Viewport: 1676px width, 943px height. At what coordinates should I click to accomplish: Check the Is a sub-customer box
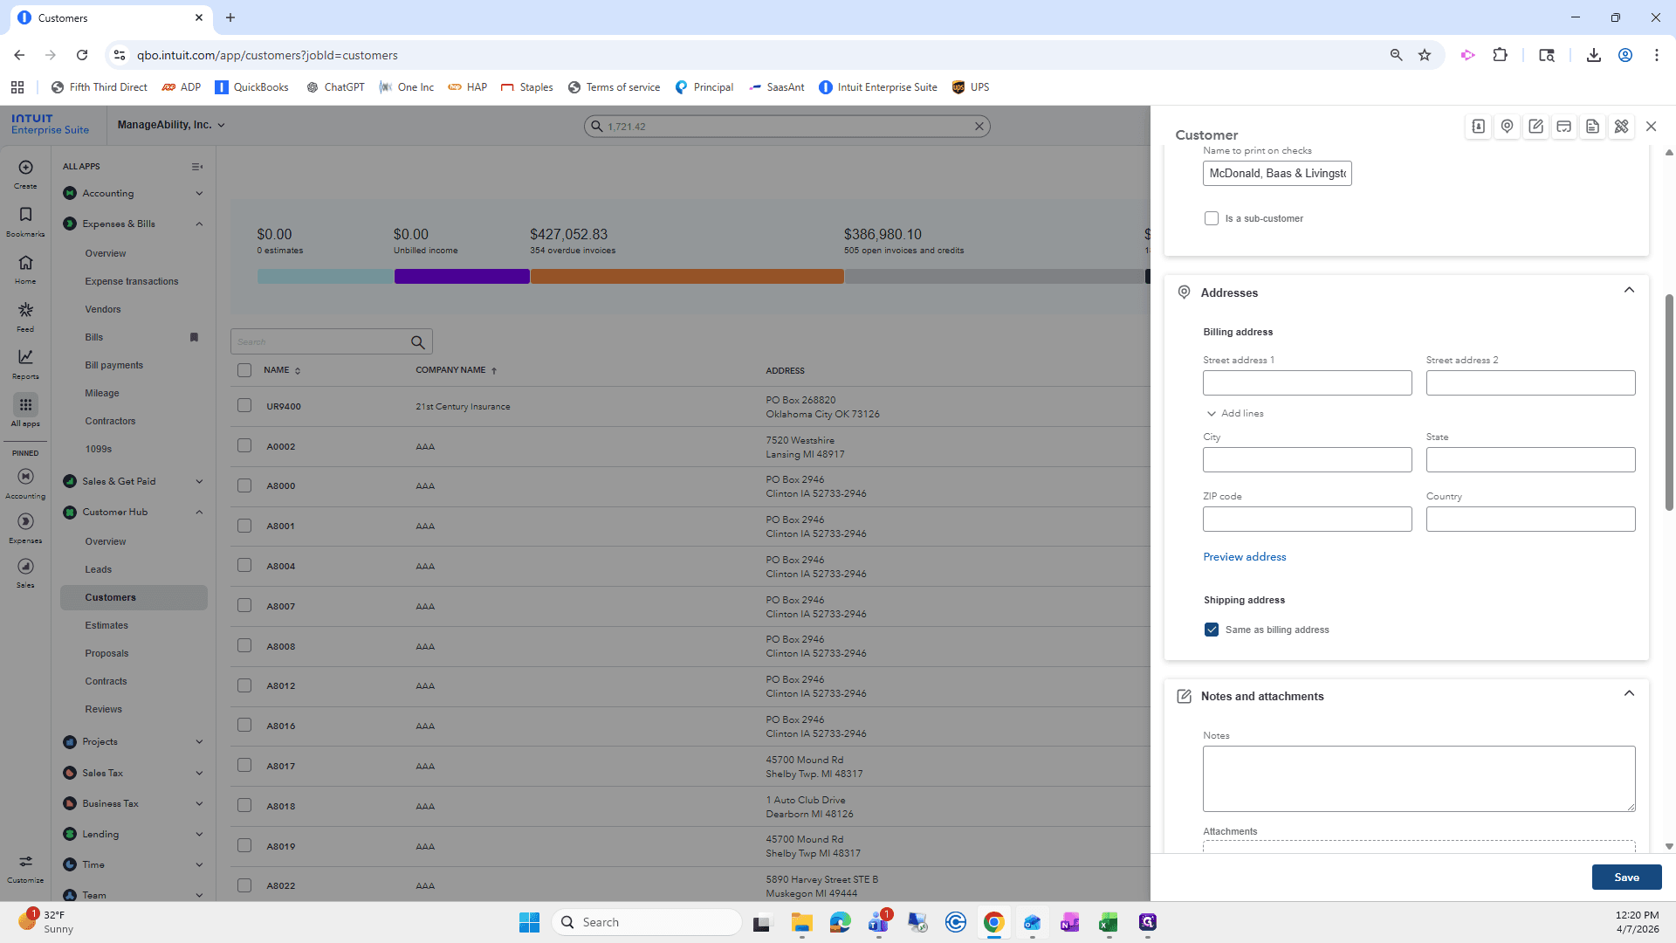[1212, 218]
